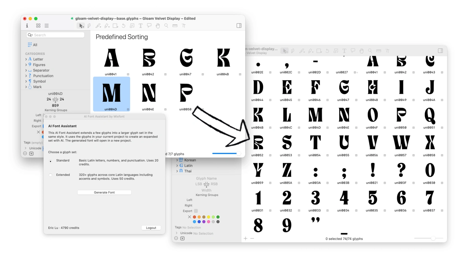Select the uni003F question mark glyph
This screenshot has height=264, width=470.
tap(401, 172)
